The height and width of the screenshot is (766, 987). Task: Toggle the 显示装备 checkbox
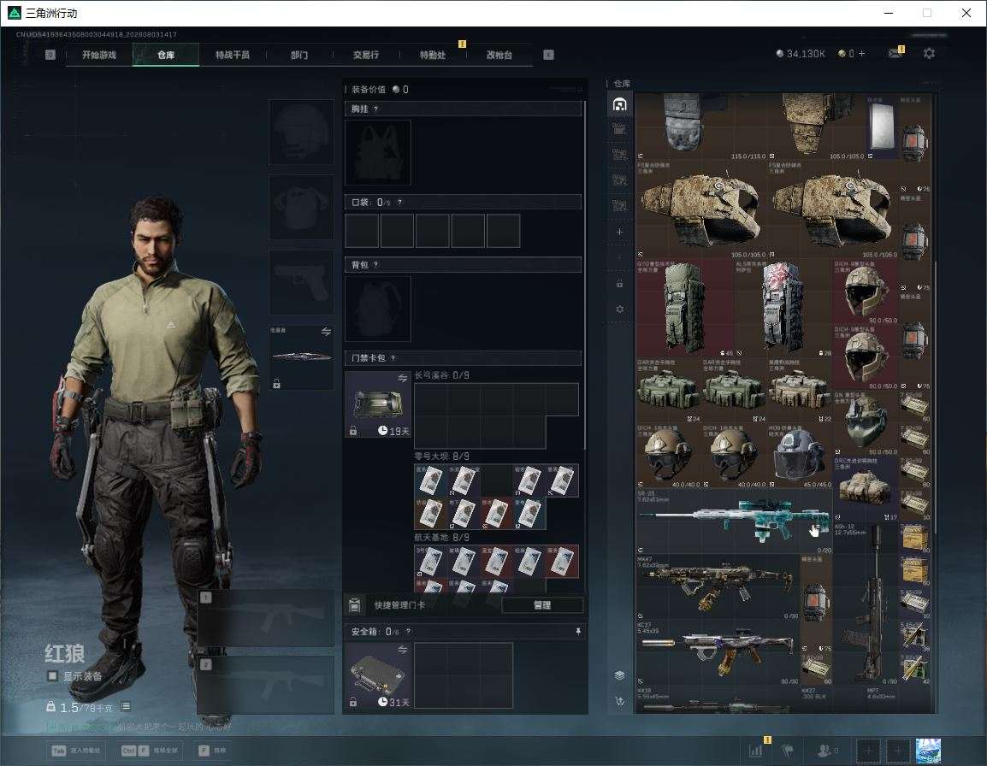[x=53, y=676]
